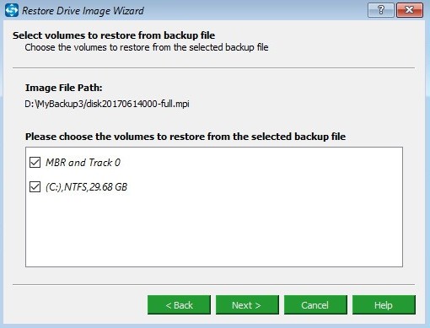Proceed with the Next button
This screenshot has height=328, width=430.
tap(247, 305)
